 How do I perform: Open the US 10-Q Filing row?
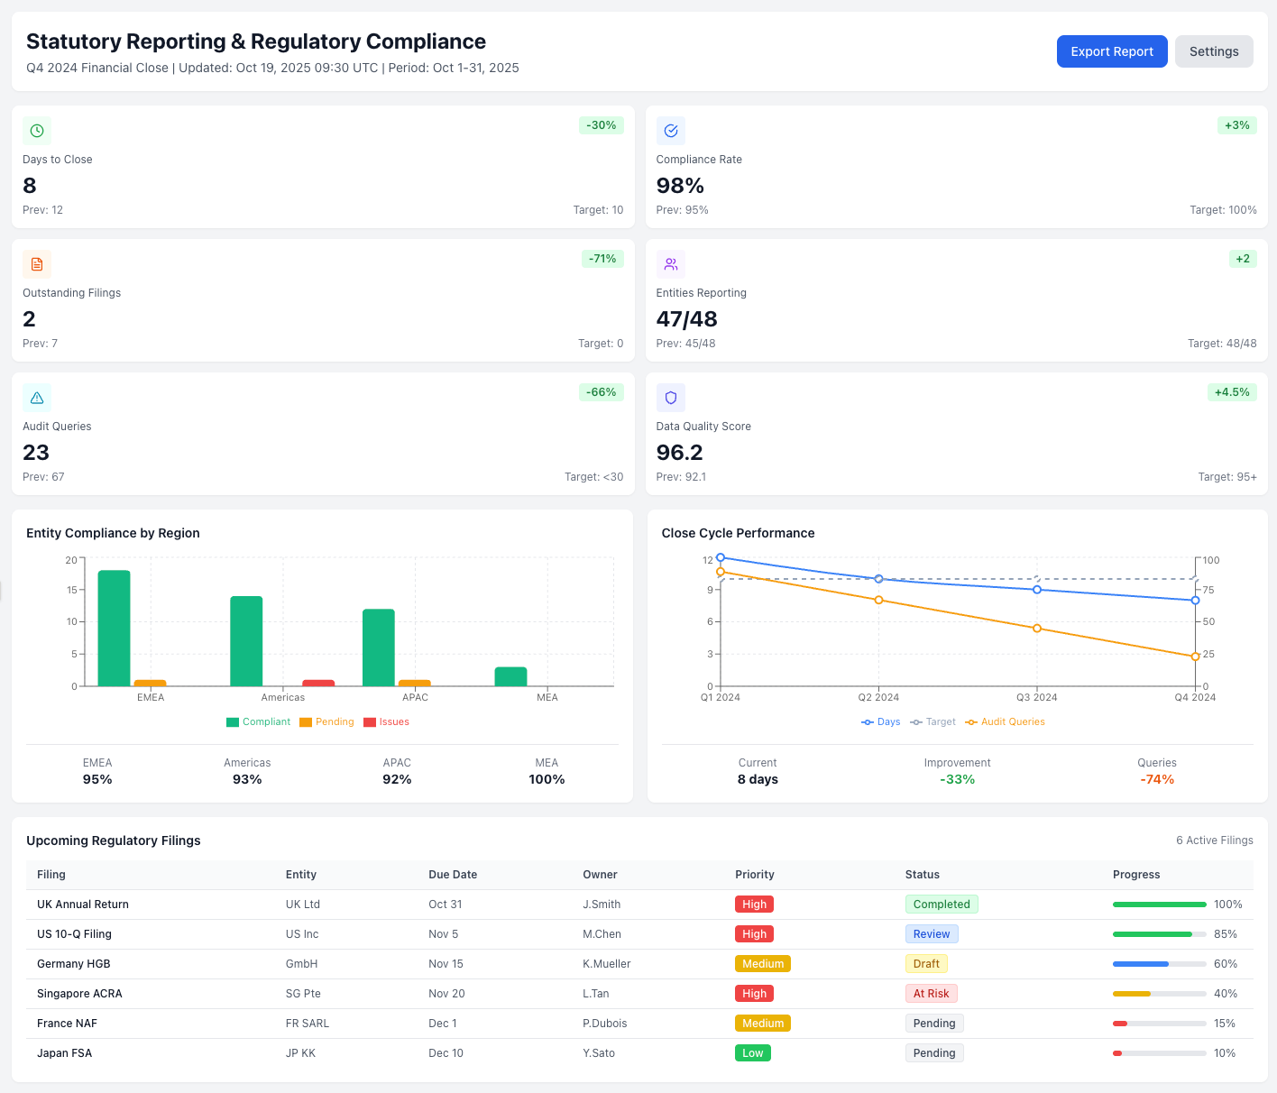click(639, 934)
